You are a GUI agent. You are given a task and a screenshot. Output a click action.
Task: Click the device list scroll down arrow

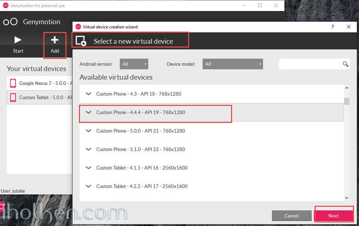pos(347,198)
